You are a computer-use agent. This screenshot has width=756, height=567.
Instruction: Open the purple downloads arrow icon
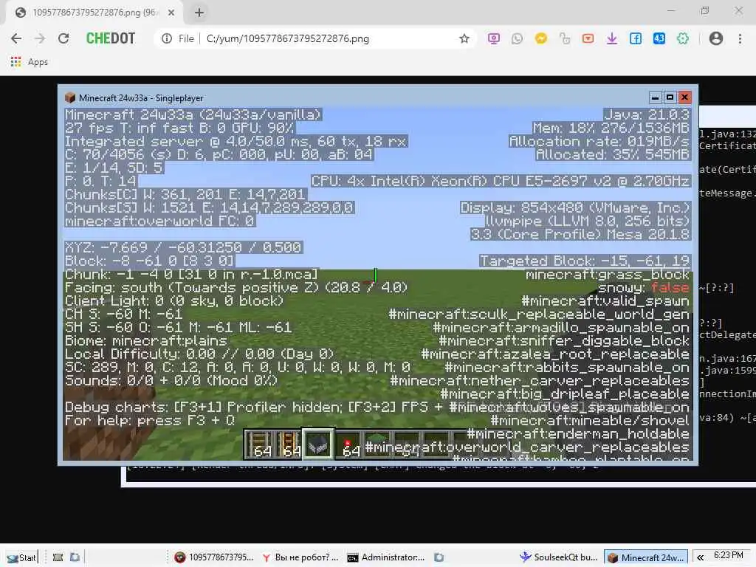point(612,38)
